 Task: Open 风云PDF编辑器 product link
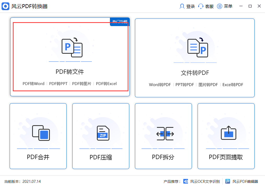click(245, 182)
